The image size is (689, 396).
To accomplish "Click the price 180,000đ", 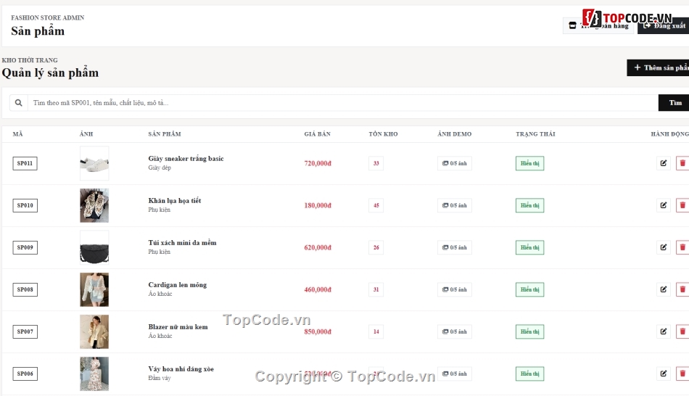I will pos(318,205).
